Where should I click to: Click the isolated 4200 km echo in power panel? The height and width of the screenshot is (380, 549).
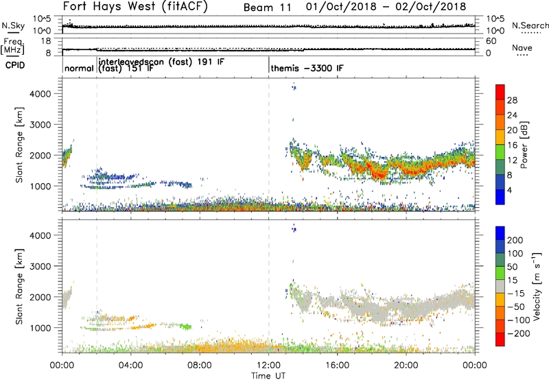pyautogui.click(x=294, y=88)
